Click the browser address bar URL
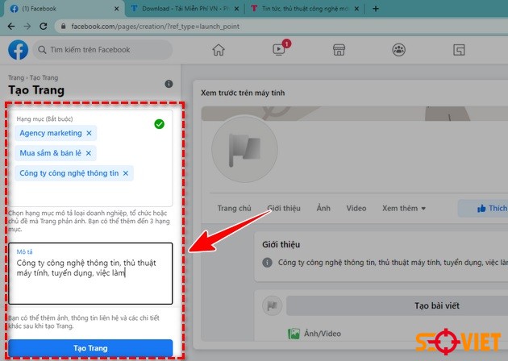508x361 pixels. point(155,27)
